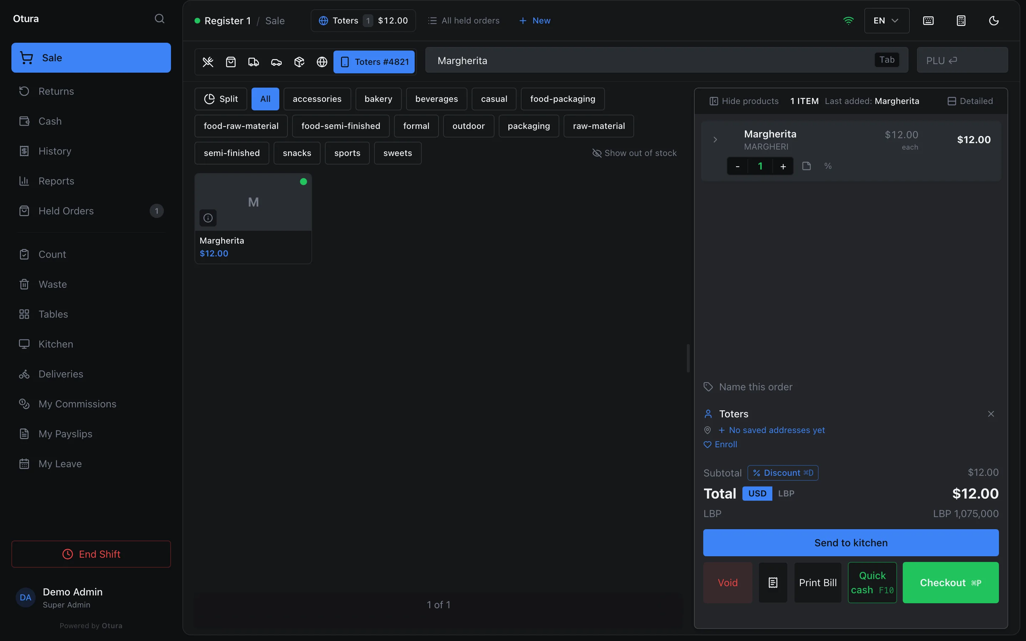The width and height of the screenshot is (1026, 641).
Task: Select the beverages category tab
Action: (436, 99)
